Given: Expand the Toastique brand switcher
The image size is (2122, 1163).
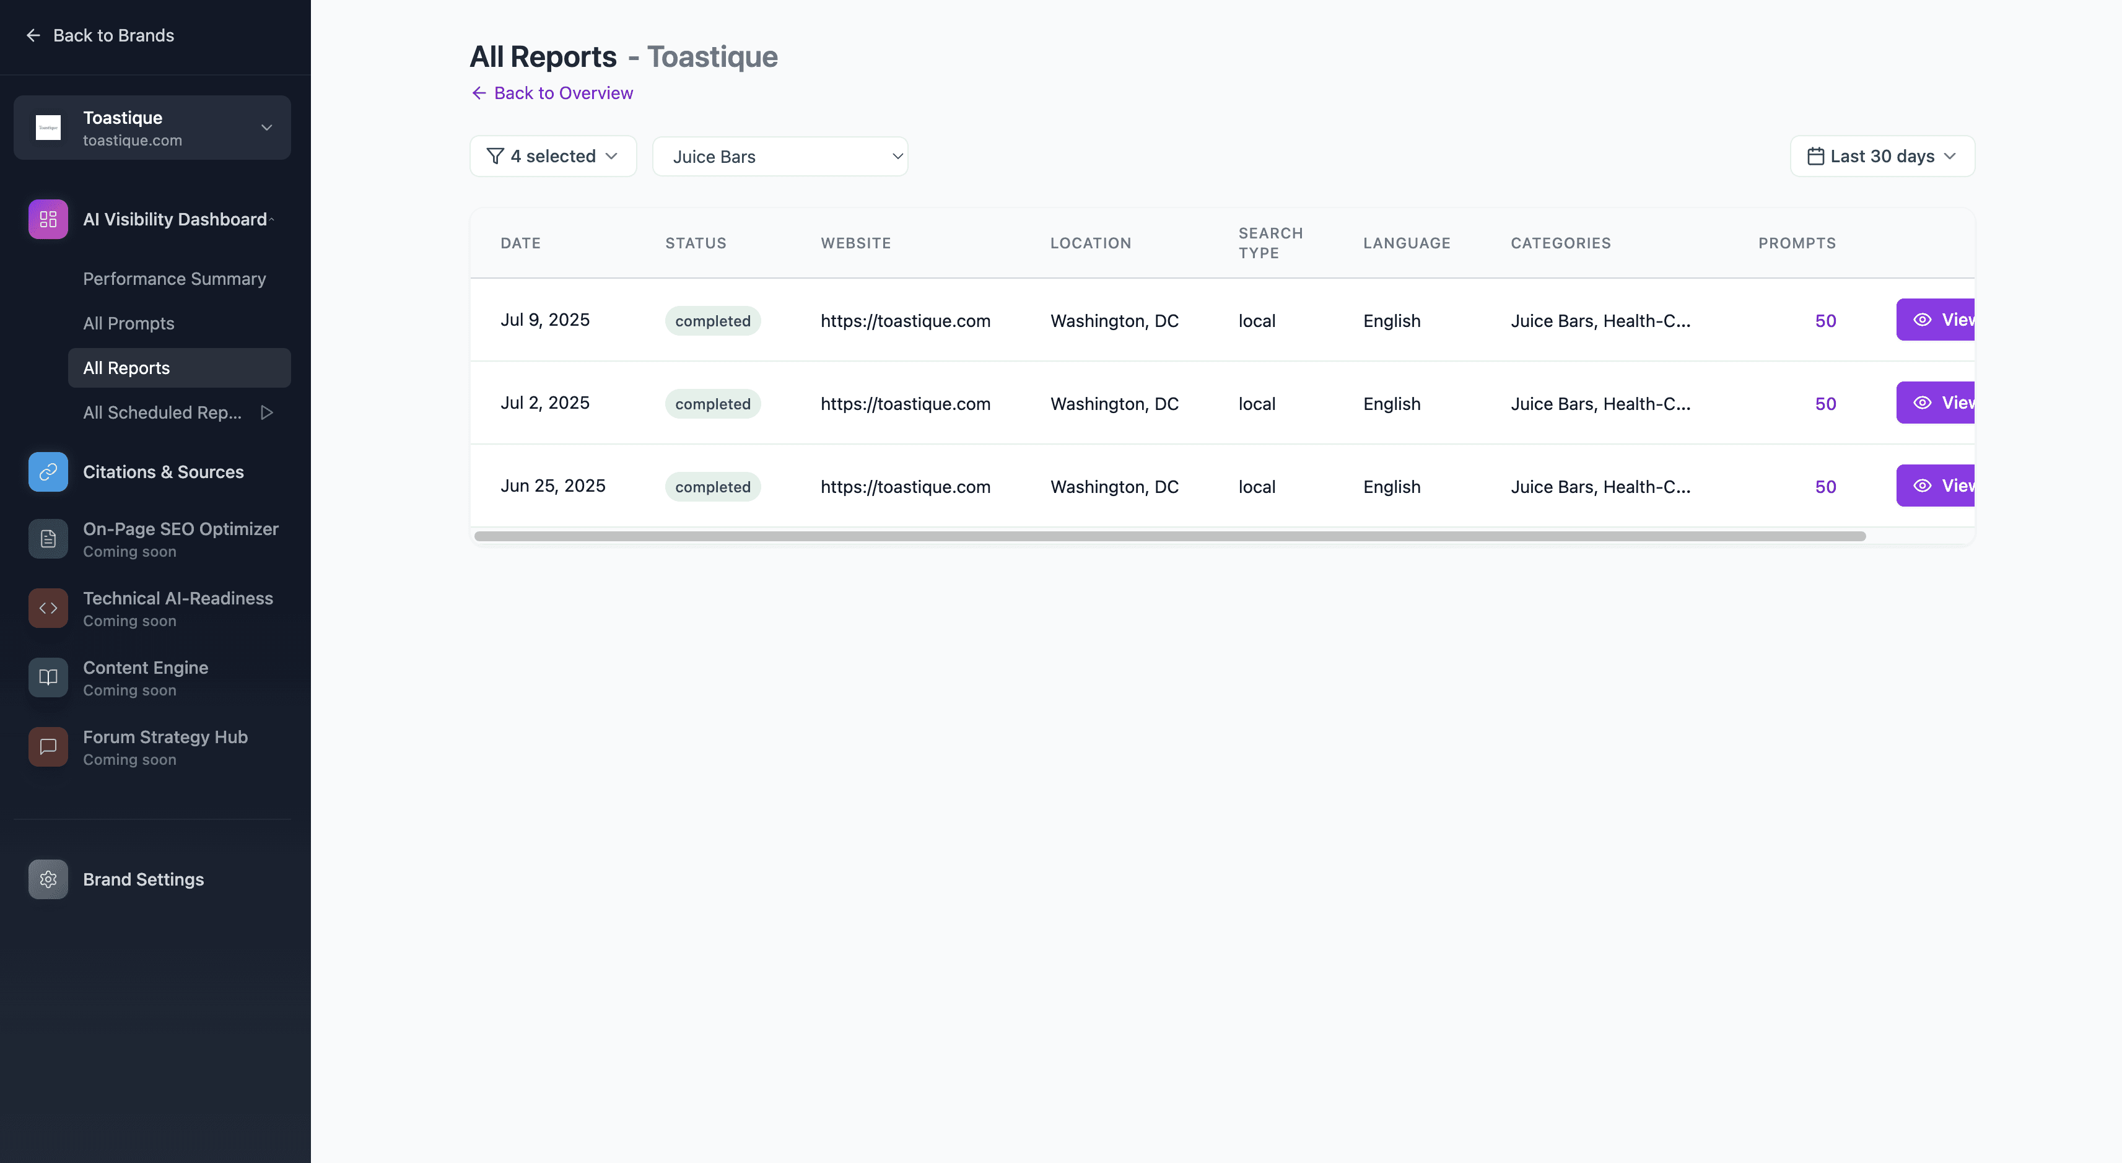Looking at the screenshot, I should [x=266, y=128].
